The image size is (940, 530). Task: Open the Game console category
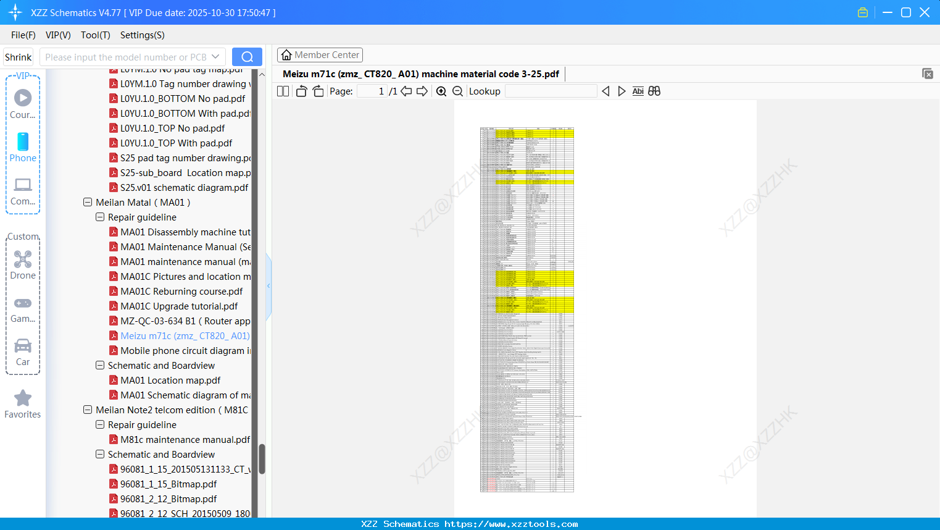pyautogui.click(x=23, y=309)
